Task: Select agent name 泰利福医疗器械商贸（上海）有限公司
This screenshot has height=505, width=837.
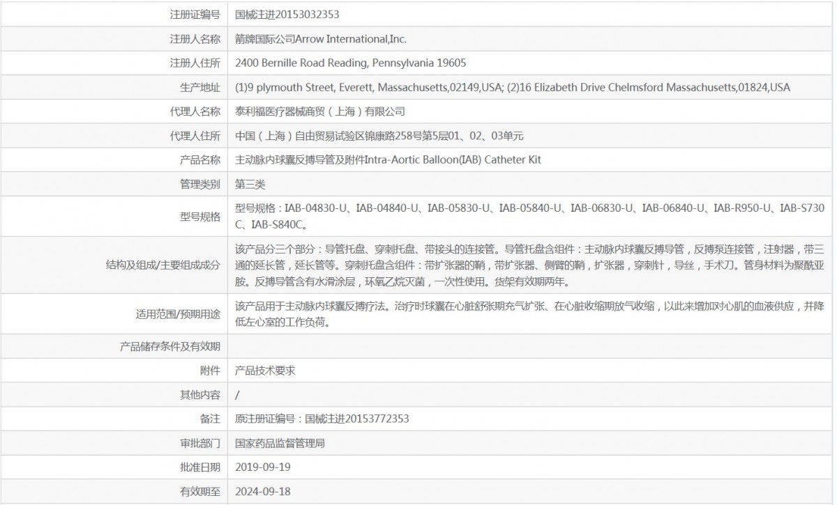Action: coord(320,111)
